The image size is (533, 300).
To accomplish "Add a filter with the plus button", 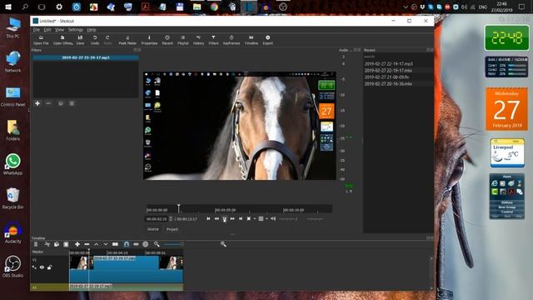I will click(37, 103).
